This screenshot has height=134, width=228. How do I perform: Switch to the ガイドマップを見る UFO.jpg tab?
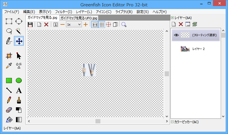coord(78,18)
